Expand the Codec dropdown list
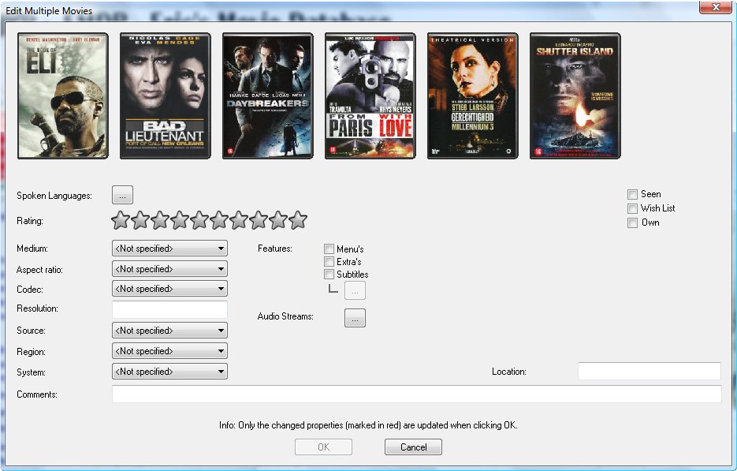Viewport: 737px width, 471px height. coord(169,289)
